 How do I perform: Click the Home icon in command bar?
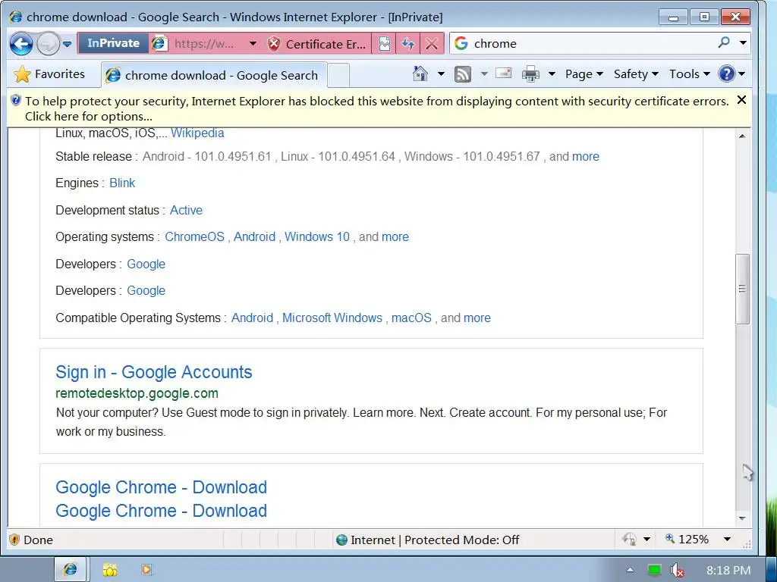click(420, 74)
